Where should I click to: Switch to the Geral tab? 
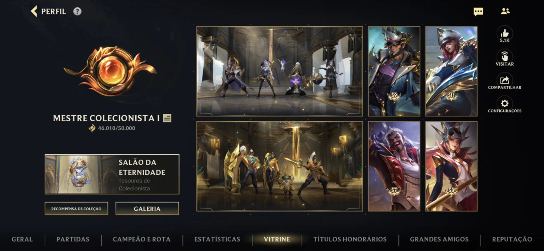[x=22, y=239]
